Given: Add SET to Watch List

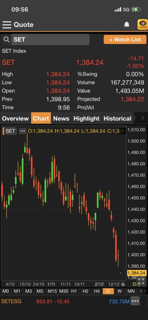Looking at the screenshot, I should tap(125, 40).
